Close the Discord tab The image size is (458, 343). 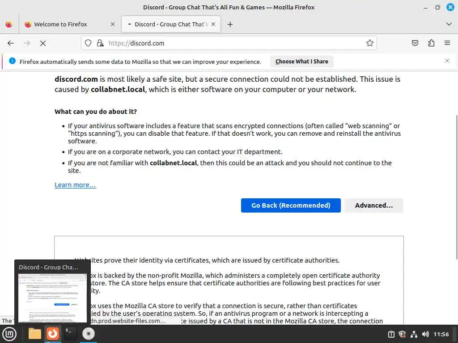(213, 25)
